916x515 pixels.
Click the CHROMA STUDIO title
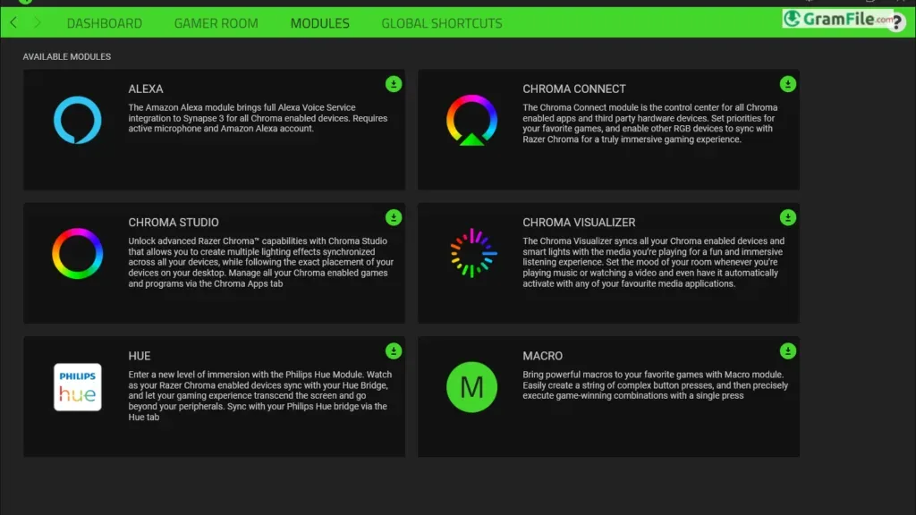174,223
